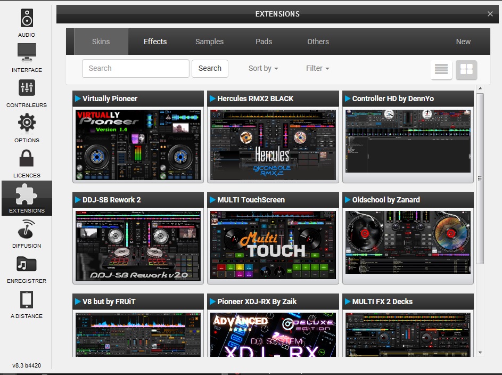
Task: Click the blue arrow beside MULTI FX 2 Decks
Action: click(x=348, y=301)
